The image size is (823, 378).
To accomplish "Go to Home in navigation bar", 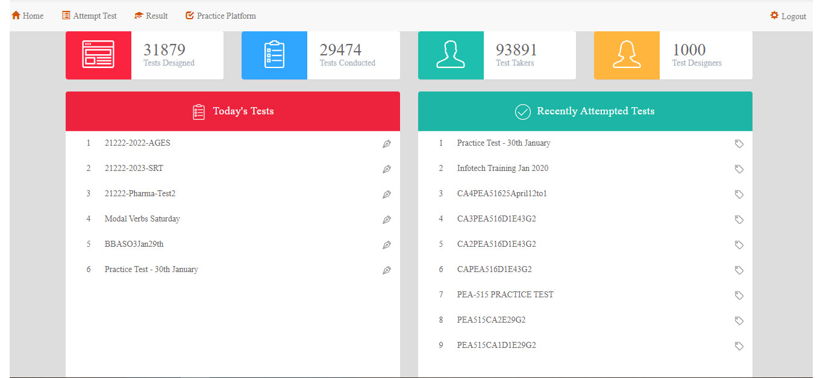I will (28, 16).
